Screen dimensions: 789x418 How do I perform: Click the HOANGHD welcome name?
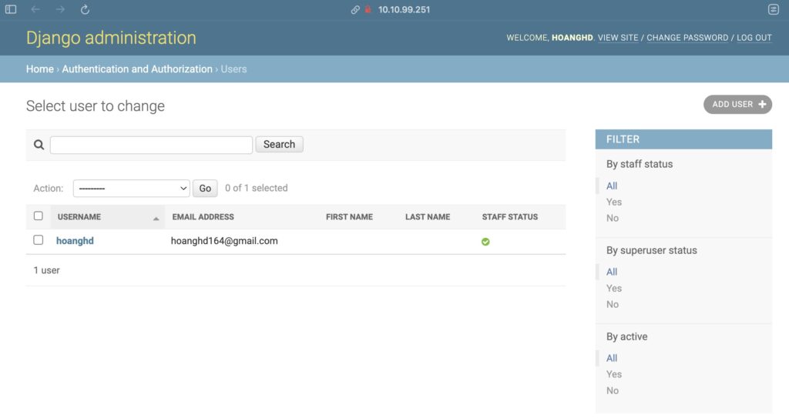point(572,38)
